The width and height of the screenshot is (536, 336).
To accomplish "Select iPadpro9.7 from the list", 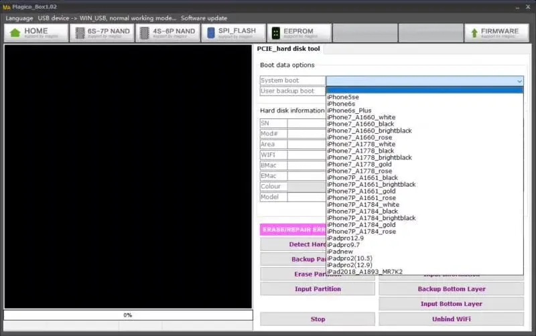I will point(425,245).
